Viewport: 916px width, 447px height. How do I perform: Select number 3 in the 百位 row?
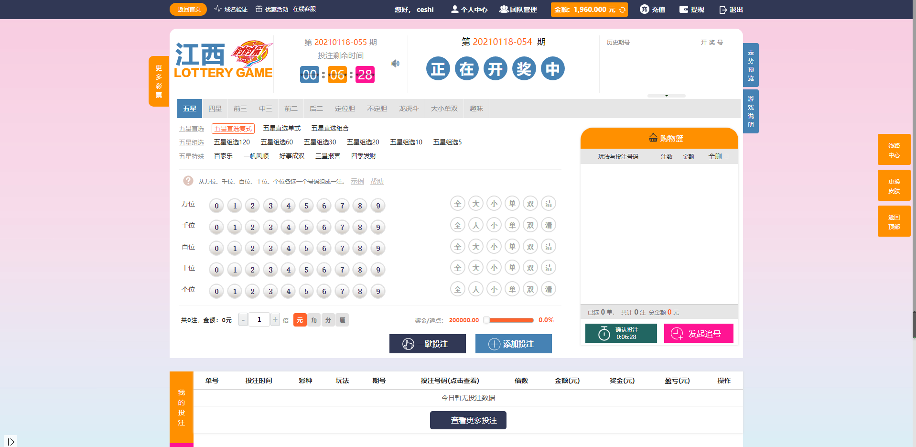[270, 249]
